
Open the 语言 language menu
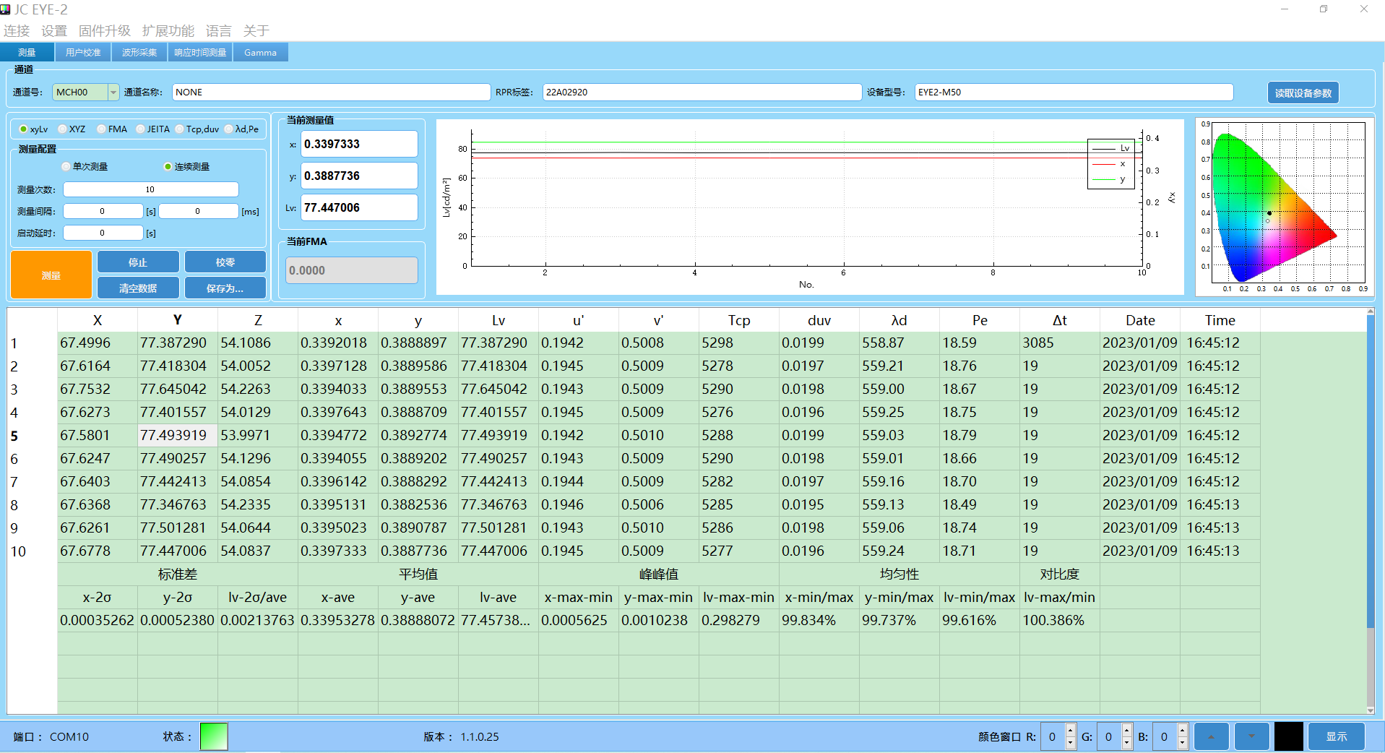[218, 31]
